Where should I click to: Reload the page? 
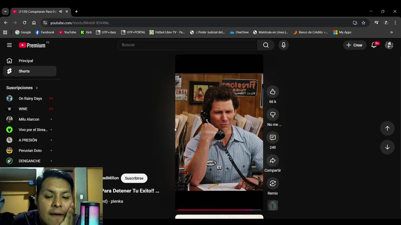(24, 22)
